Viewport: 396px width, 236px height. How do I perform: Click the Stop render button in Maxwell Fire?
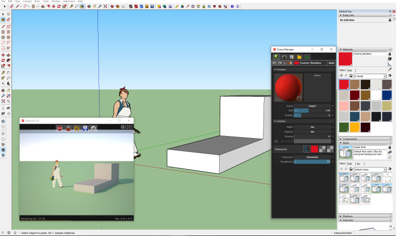(60, 128)
